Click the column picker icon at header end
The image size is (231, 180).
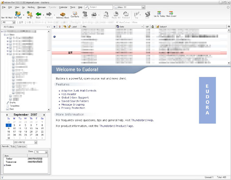click(x=229, y=27)
